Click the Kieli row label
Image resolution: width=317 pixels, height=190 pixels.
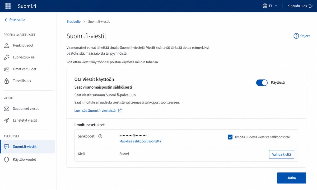click(x=81, y=154)
